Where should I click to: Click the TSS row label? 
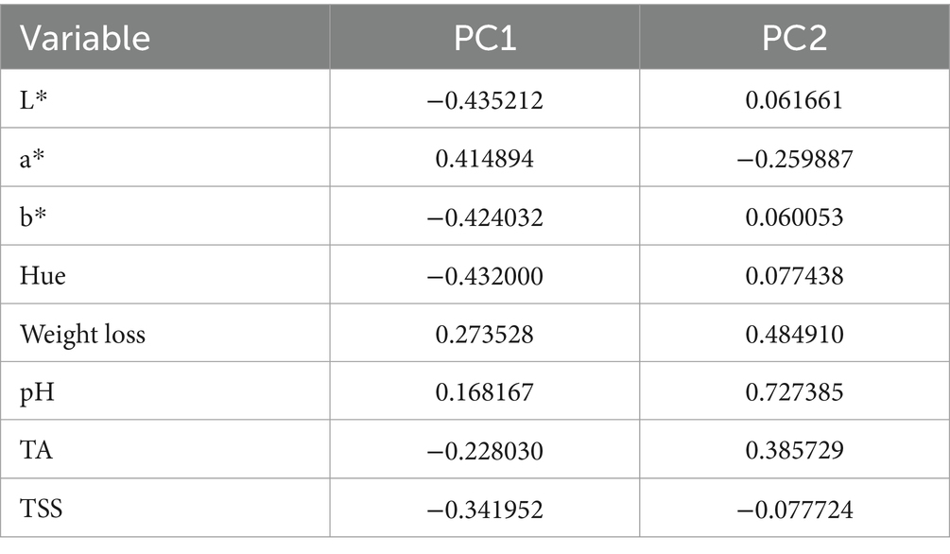click(41, 509)
